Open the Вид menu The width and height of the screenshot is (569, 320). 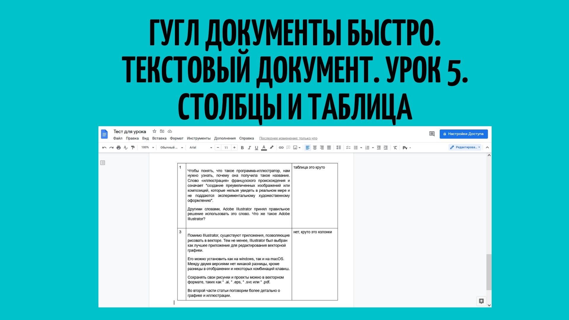pos(145,138)
